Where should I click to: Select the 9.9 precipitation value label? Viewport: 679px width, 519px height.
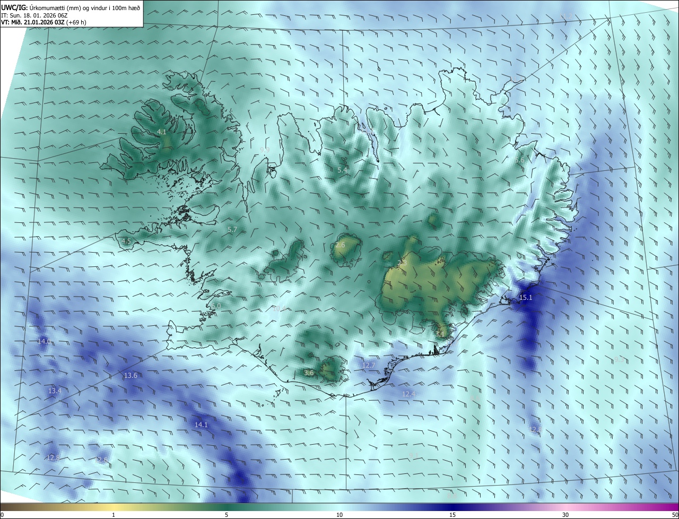tap(265, 150)
